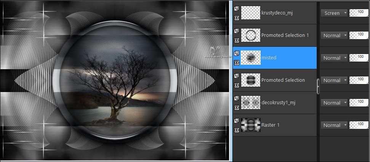Select the Promoted Selection layer
Screen dimensions: 370x162
[283, 80]
